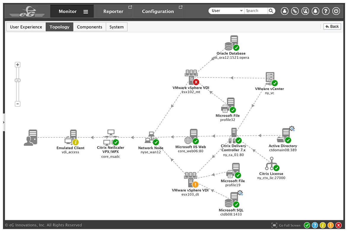
Task: Select the Topology tab
Action: 59,27
